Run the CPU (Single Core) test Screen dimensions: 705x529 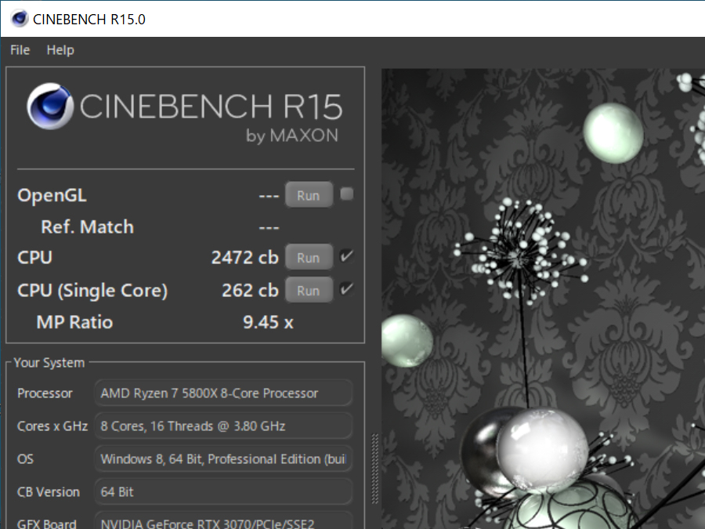pos(308,291)
